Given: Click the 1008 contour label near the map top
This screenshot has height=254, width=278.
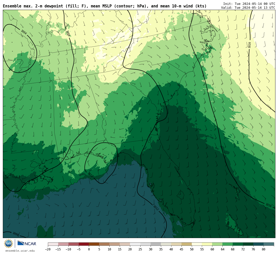Looking at the screenshot, I should point(68,33).
